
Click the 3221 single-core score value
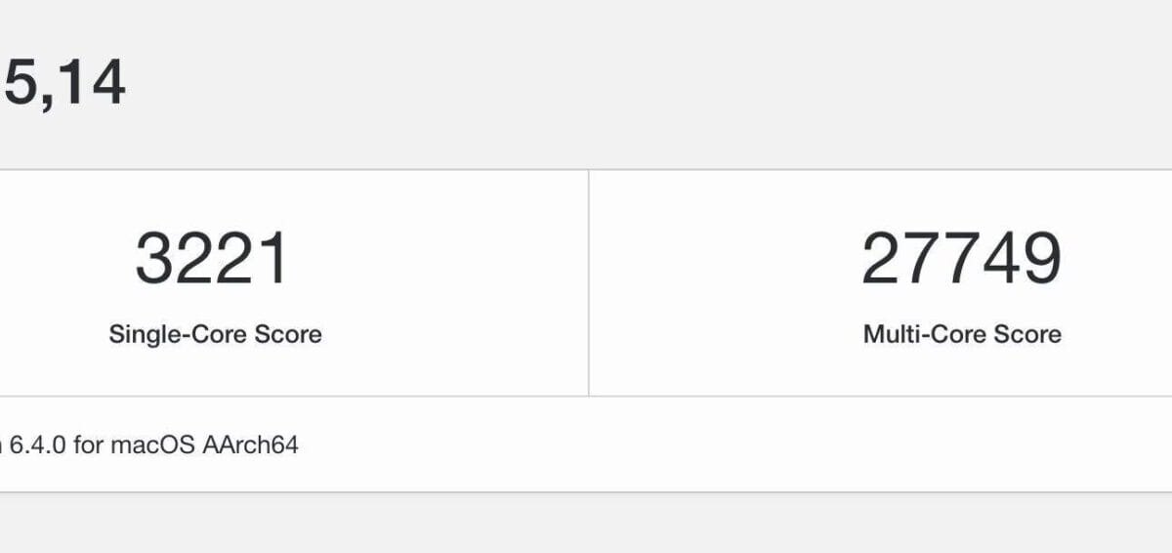tap(212, 259)
